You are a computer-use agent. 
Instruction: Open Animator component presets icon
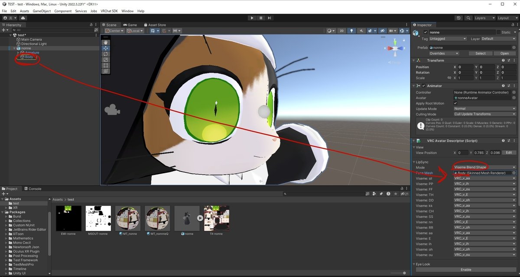[x=509, y=86]
